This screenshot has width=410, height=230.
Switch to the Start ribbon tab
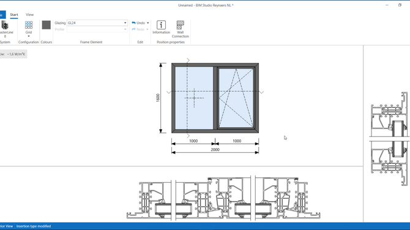coord(14,15)
